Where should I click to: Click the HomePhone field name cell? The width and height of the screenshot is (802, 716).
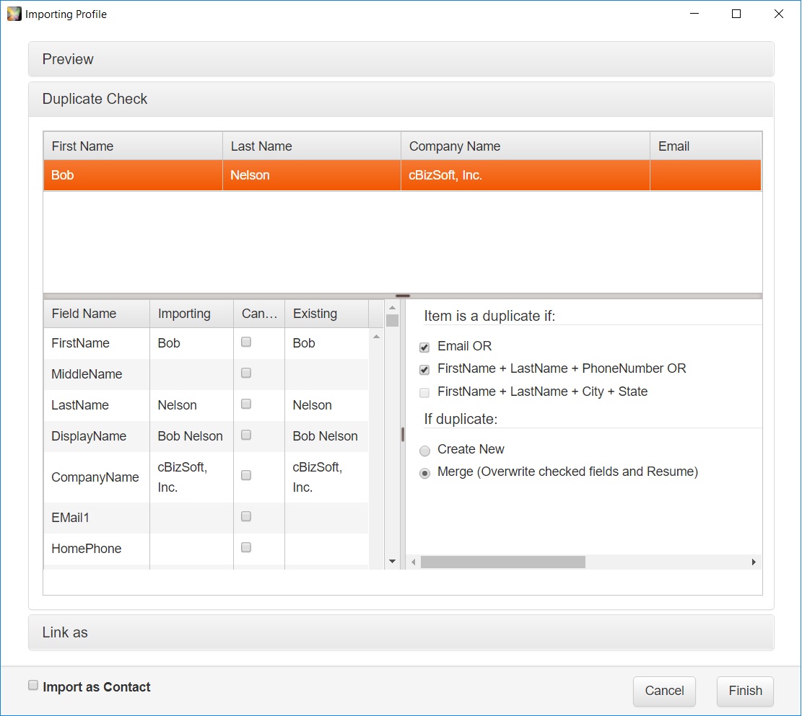[x=97, y=549]
